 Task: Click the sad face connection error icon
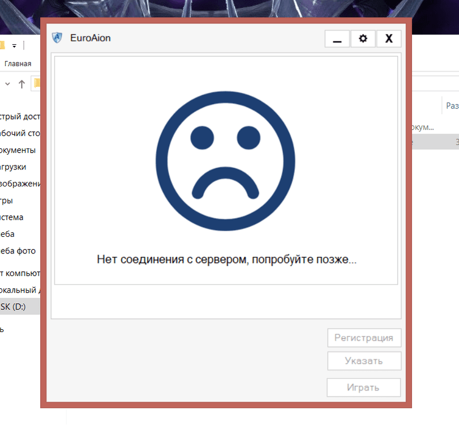point(225,161)
